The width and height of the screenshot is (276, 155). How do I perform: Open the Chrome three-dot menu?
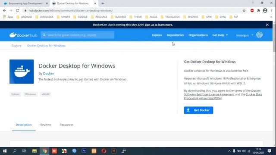(x=272, y=10)
